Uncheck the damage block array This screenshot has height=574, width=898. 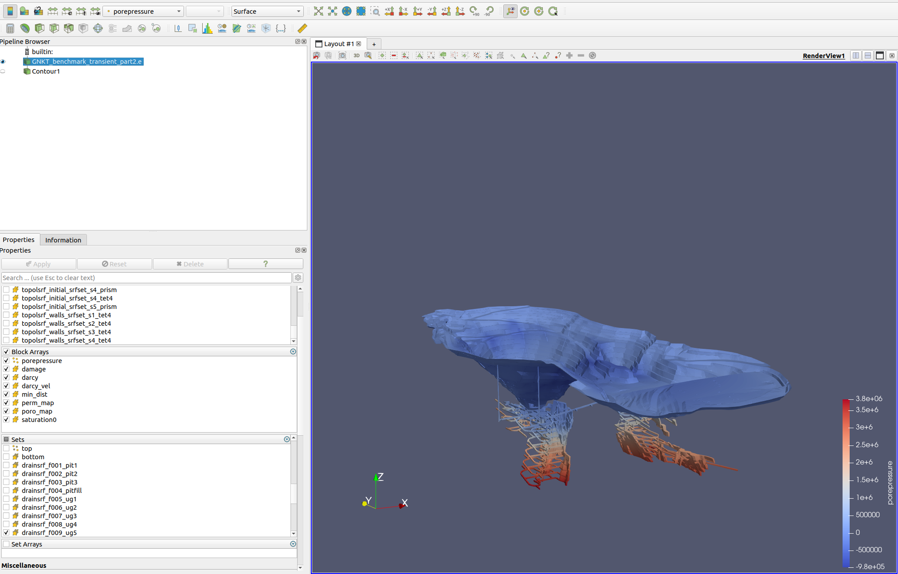[x=7, y=369]
